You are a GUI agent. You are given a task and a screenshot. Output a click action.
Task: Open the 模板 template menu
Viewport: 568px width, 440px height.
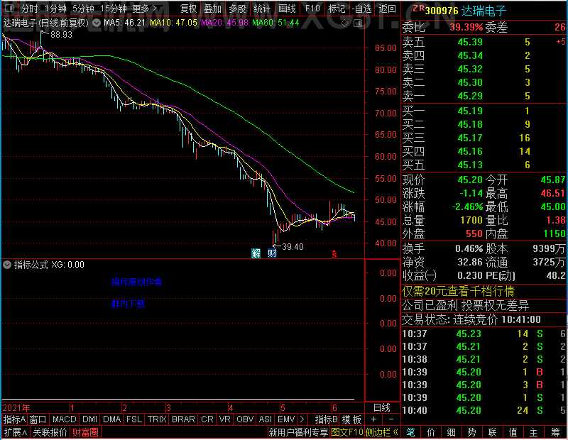tap(351, 419)
